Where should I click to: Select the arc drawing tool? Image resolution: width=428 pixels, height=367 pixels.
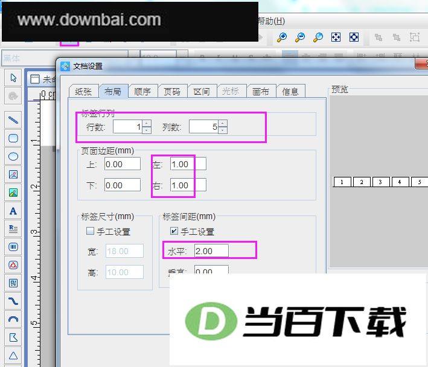(13, 319)
